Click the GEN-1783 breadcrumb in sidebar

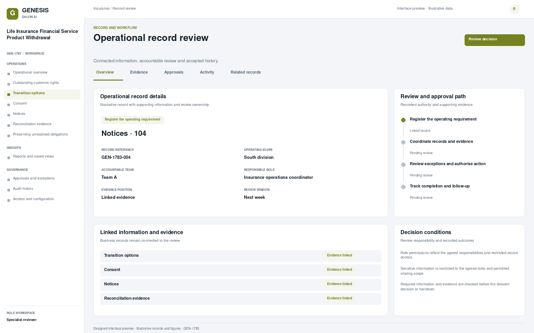(14, 54)
